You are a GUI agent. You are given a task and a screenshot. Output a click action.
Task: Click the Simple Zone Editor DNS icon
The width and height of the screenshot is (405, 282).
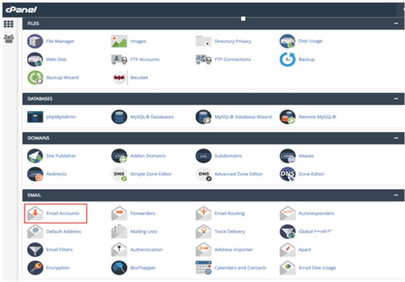click(119, 174)
